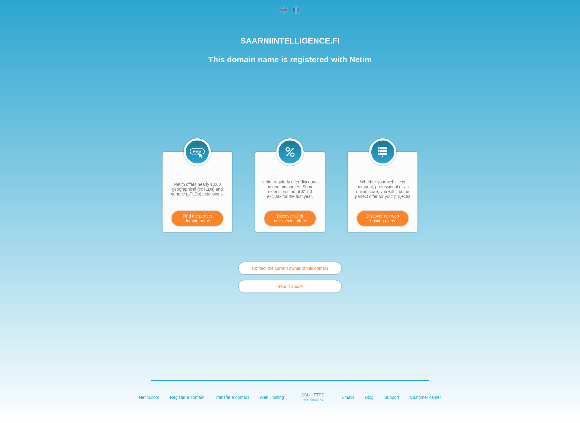Click the English language flag icon
The image size is (580, 423).
coord(284,10)
